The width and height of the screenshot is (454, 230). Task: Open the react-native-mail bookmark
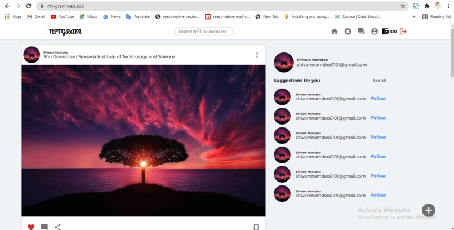228,16
